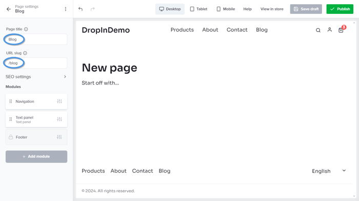Viewport: 359px width, 201px height.
Task: Click the copyright 2024 footer text
Action: [x=108, y=191]
